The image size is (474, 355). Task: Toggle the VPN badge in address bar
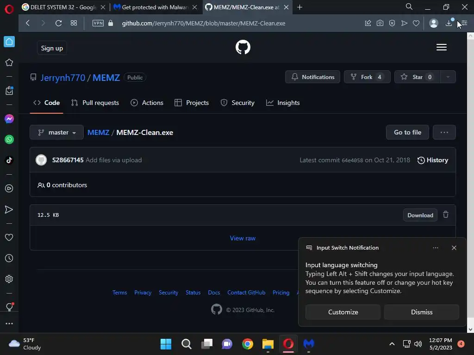98,23
